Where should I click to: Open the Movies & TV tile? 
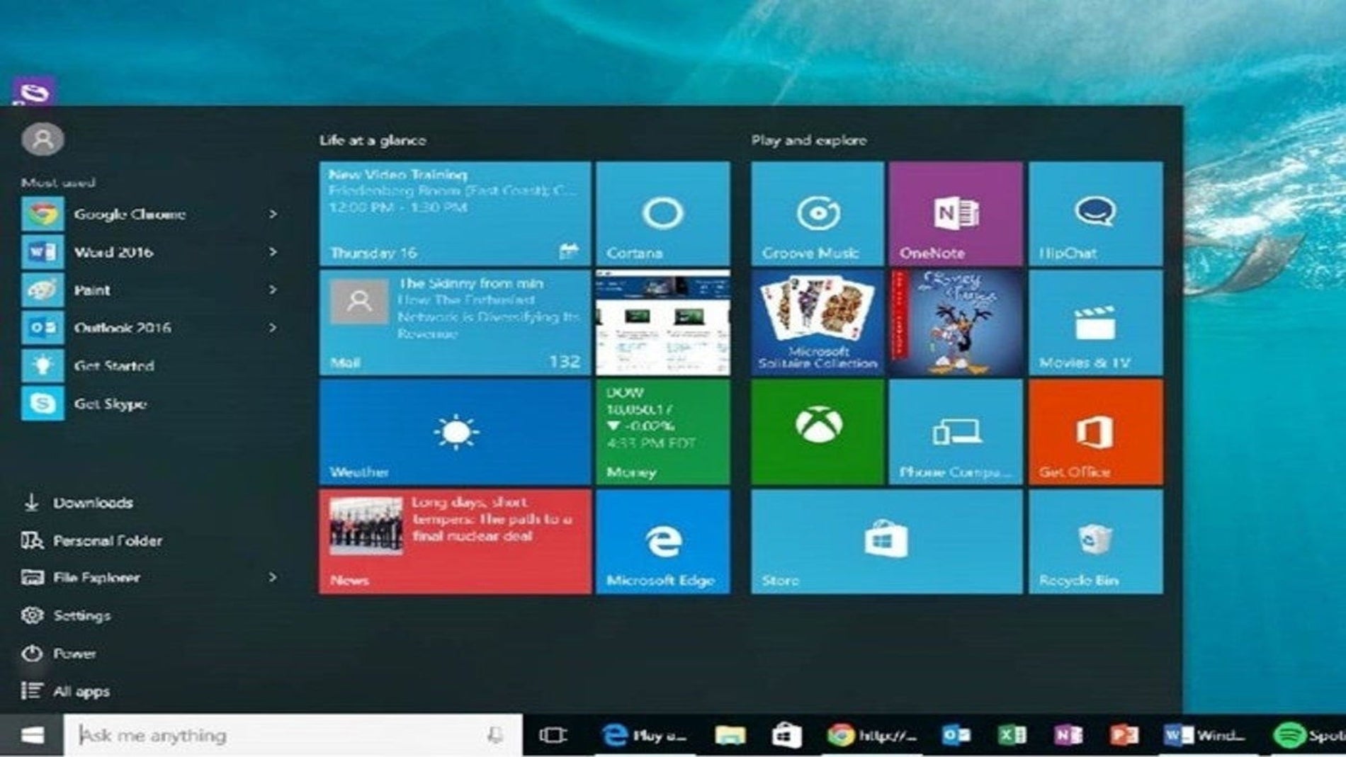[1096, 323]
